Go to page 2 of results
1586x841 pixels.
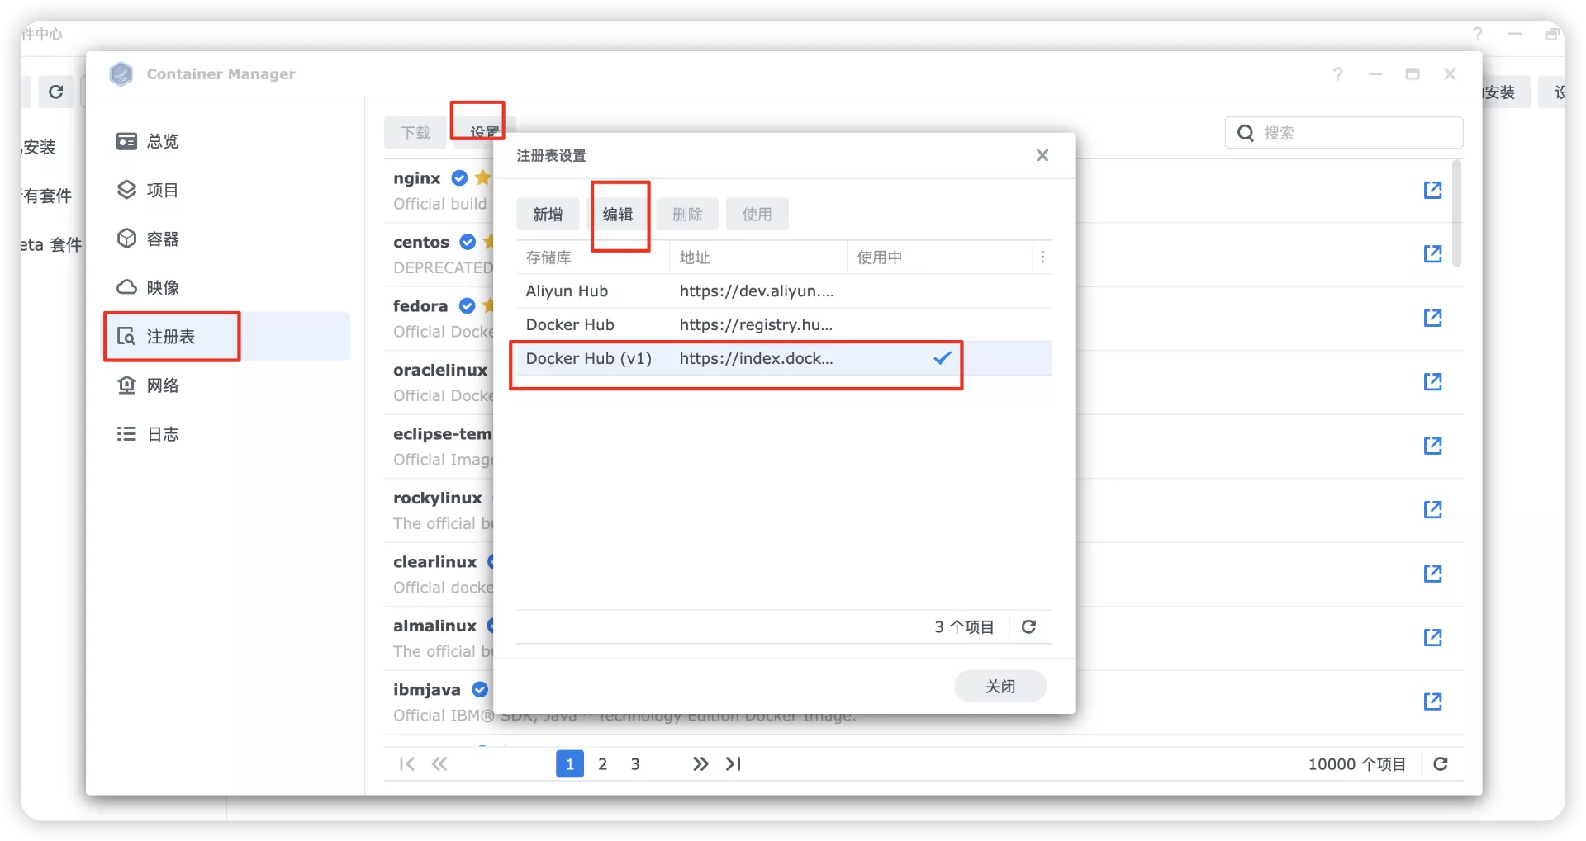pos(603,763)
